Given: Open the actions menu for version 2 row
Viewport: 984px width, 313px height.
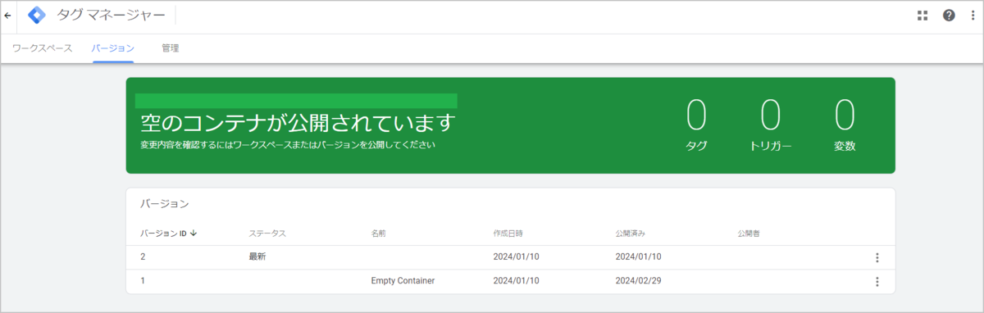Looking at the screenshot, I should coord(877,257).
